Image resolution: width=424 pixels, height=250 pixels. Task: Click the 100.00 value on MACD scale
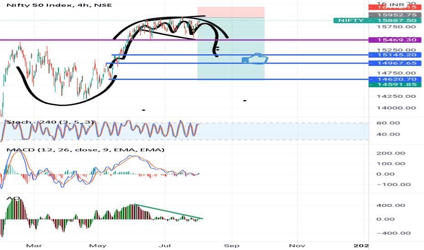click(391, 164)
